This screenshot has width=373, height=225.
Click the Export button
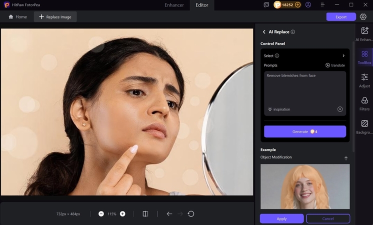(x=341, y=17)
